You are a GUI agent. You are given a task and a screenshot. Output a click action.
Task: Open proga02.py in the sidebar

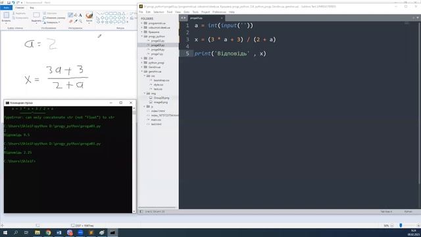[158, 41]
